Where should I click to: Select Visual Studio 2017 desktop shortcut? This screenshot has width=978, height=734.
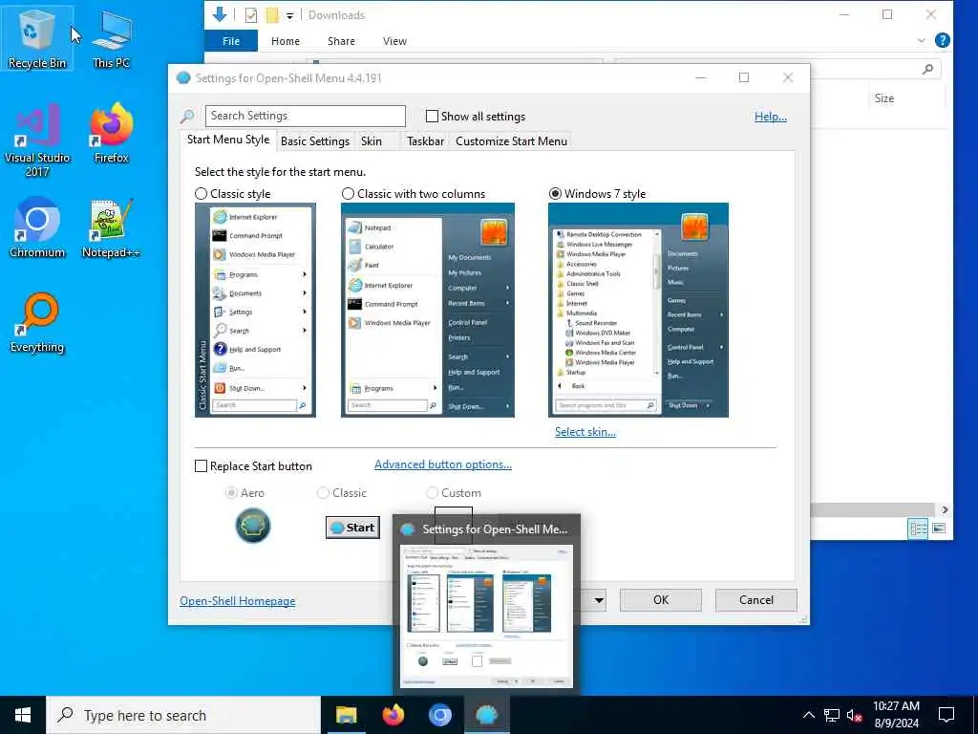point(37,140)
